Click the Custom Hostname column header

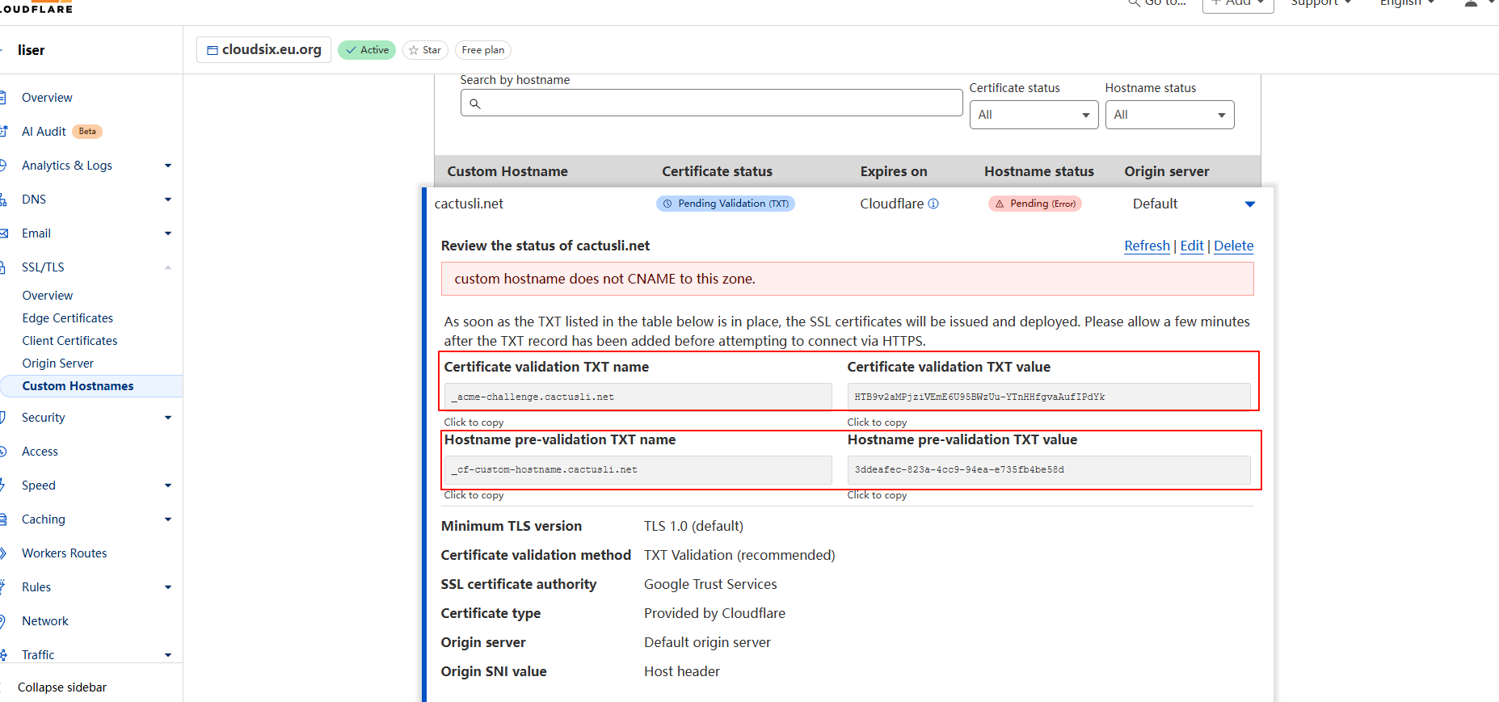click(507, 171)
